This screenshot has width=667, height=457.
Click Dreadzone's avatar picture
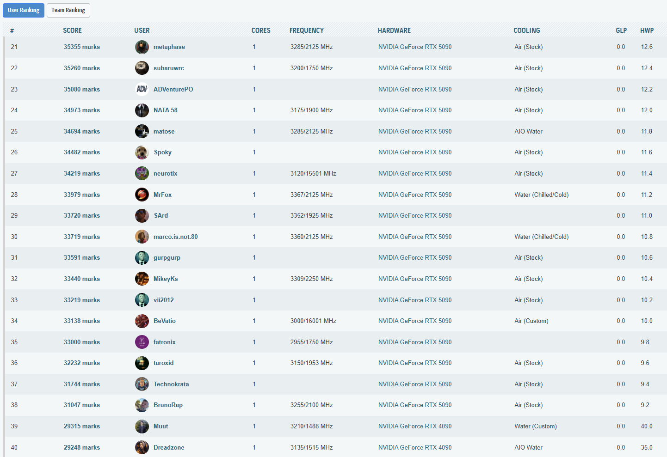pos(142,447)
